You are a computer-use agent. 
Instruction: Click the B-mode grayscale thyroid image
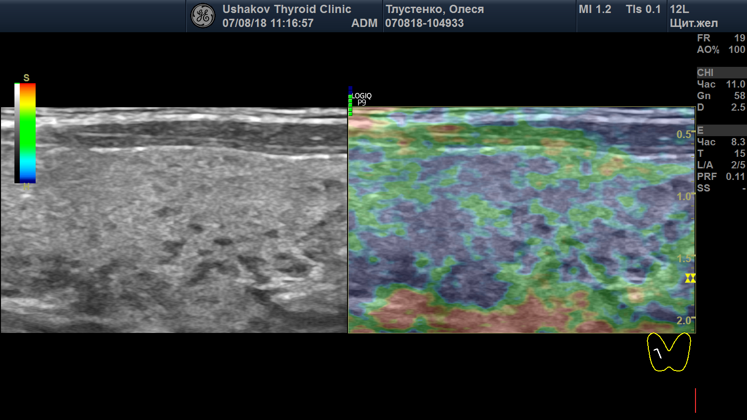point(174,220)
